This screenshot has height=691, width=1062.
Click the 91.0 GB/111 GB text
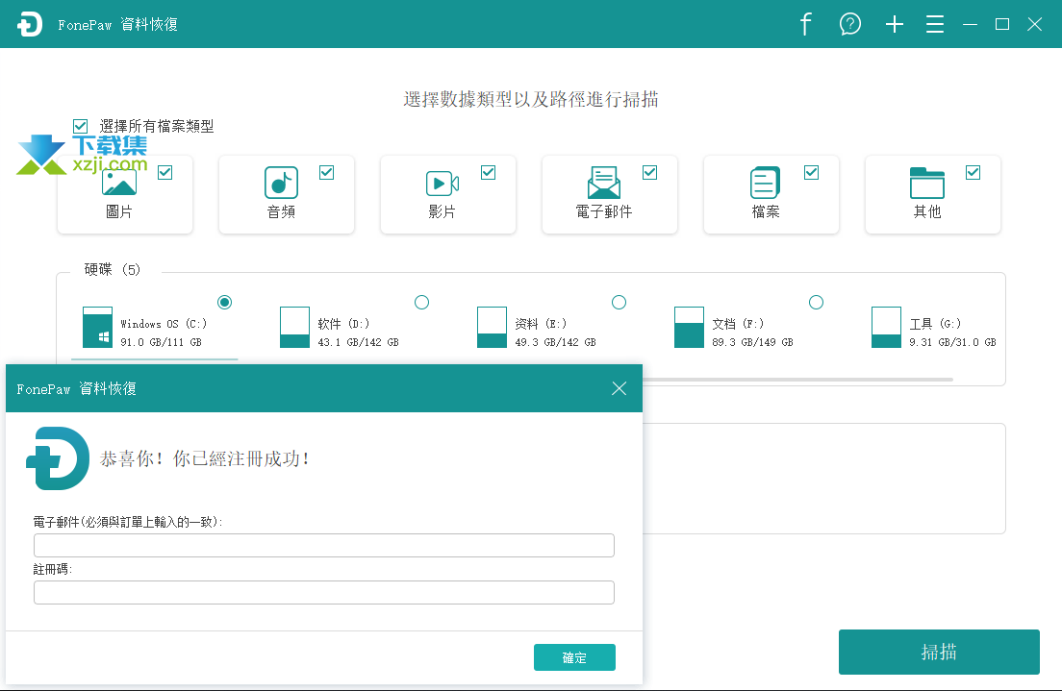coord(162,342)
